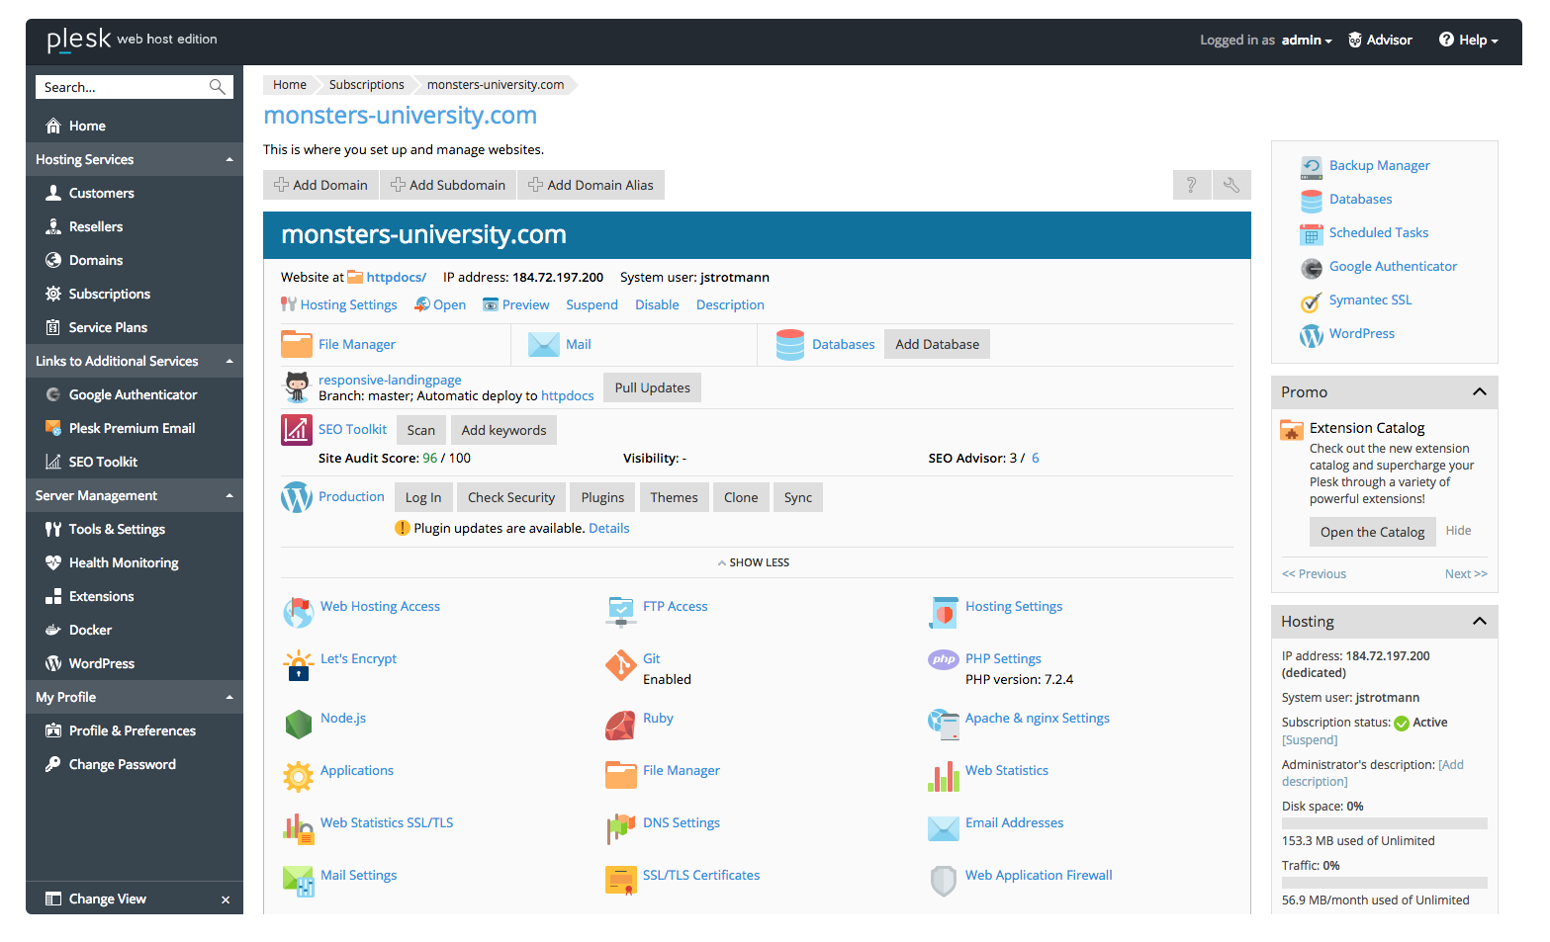This screenshot has width=1550, height=942.
Task: Navigate to Home breadcrumb
Action: pos(290,85)
